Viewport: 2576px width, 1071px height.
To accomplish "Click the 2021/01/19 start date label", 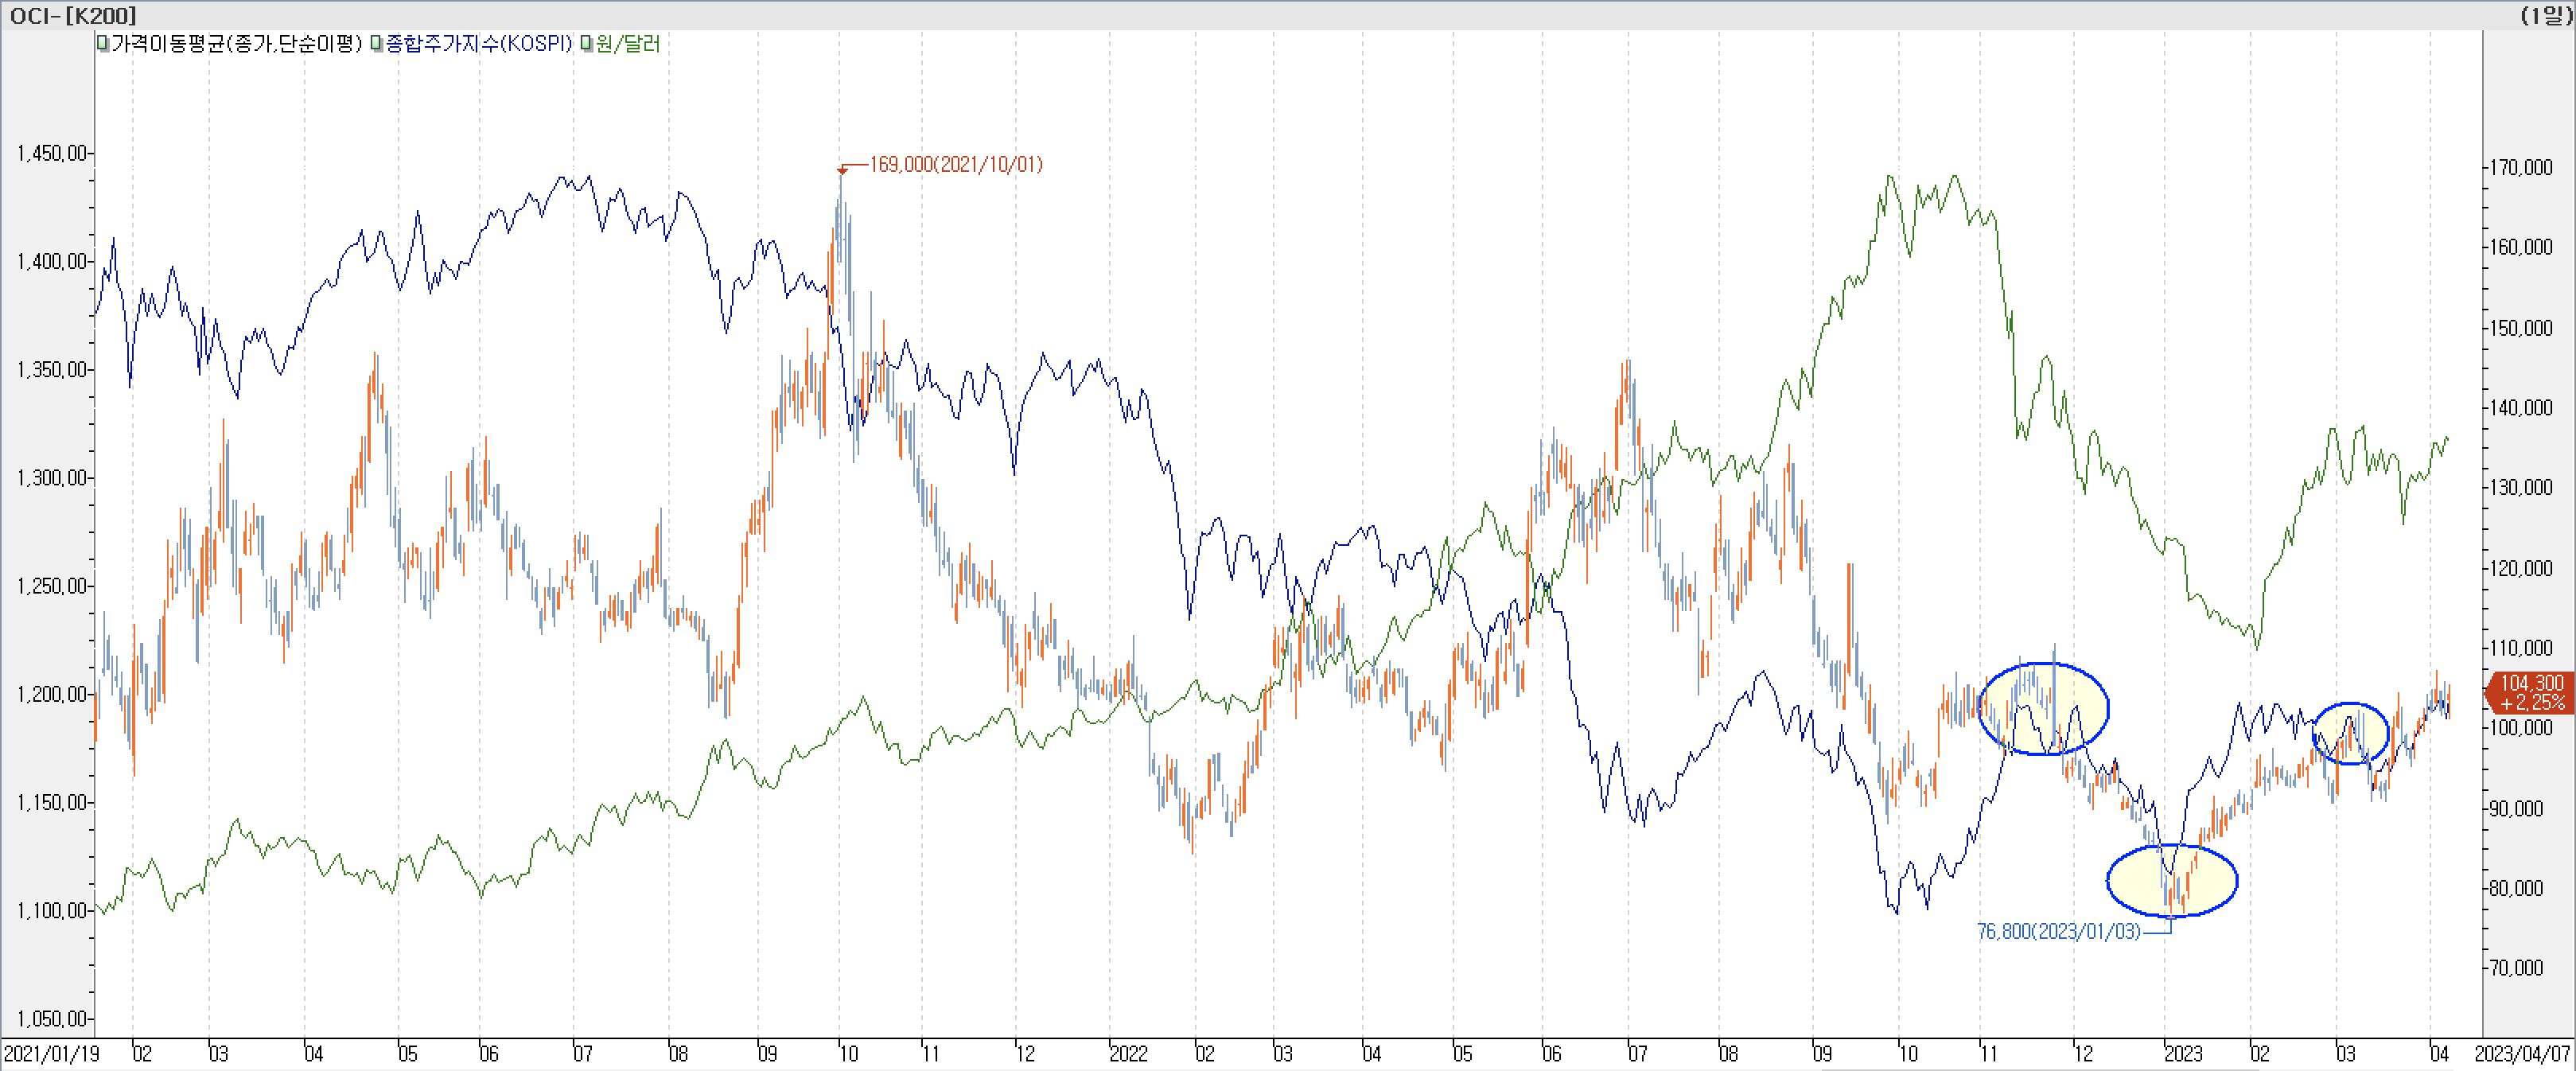I will [x=51, y=1054].
